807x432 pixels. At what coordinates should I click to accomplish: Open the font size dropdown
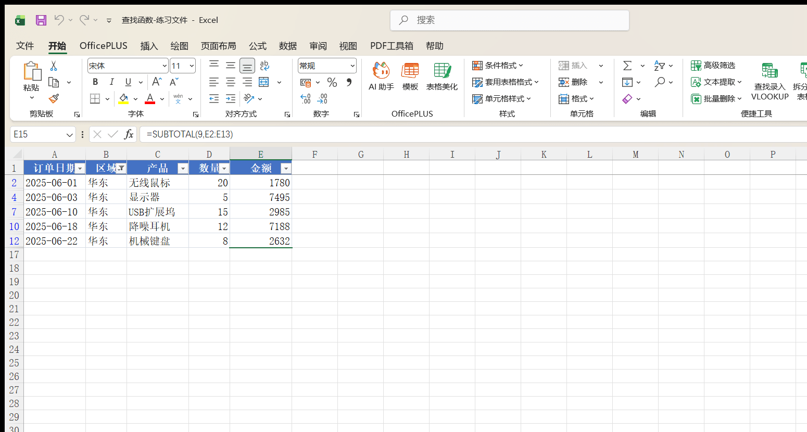[192, 66]
